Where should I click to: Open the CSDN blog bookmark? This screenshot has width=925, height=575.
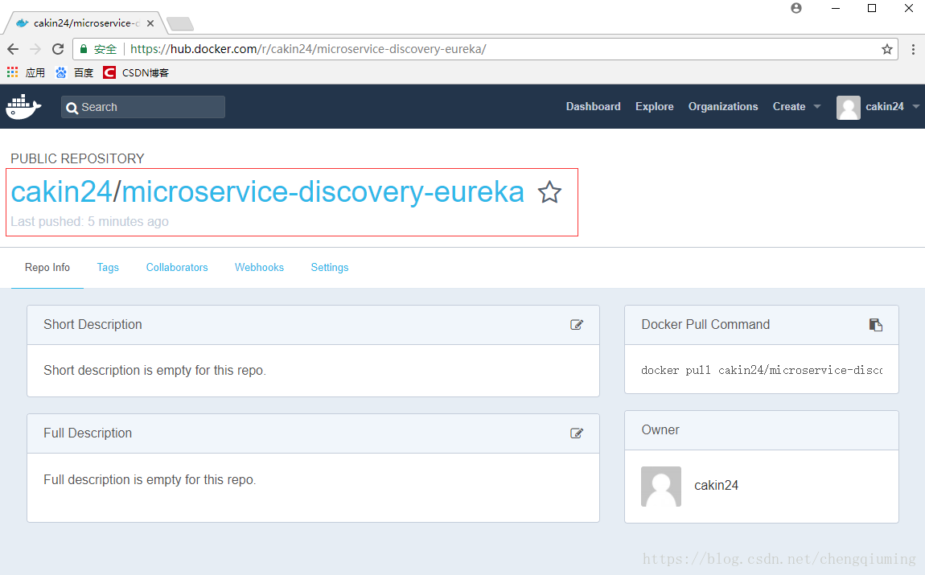136,72
